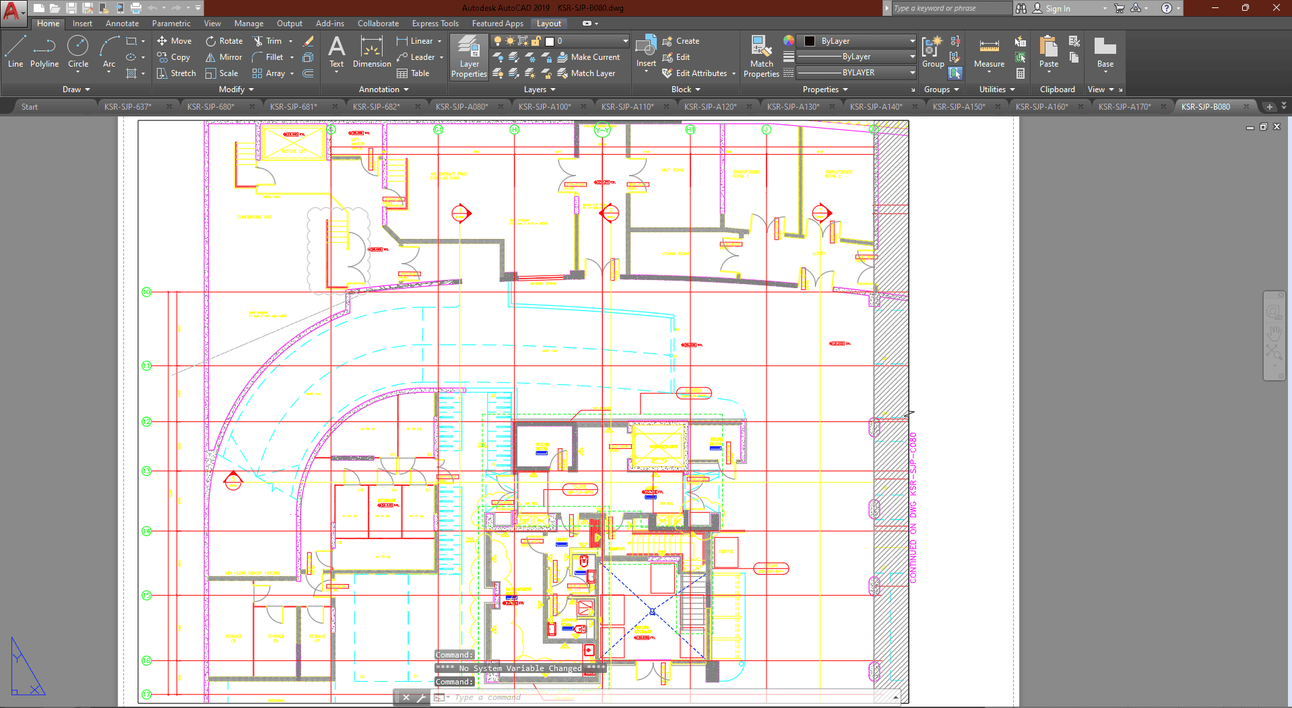Open the Fillet dropdown arrow

(292, 57)
